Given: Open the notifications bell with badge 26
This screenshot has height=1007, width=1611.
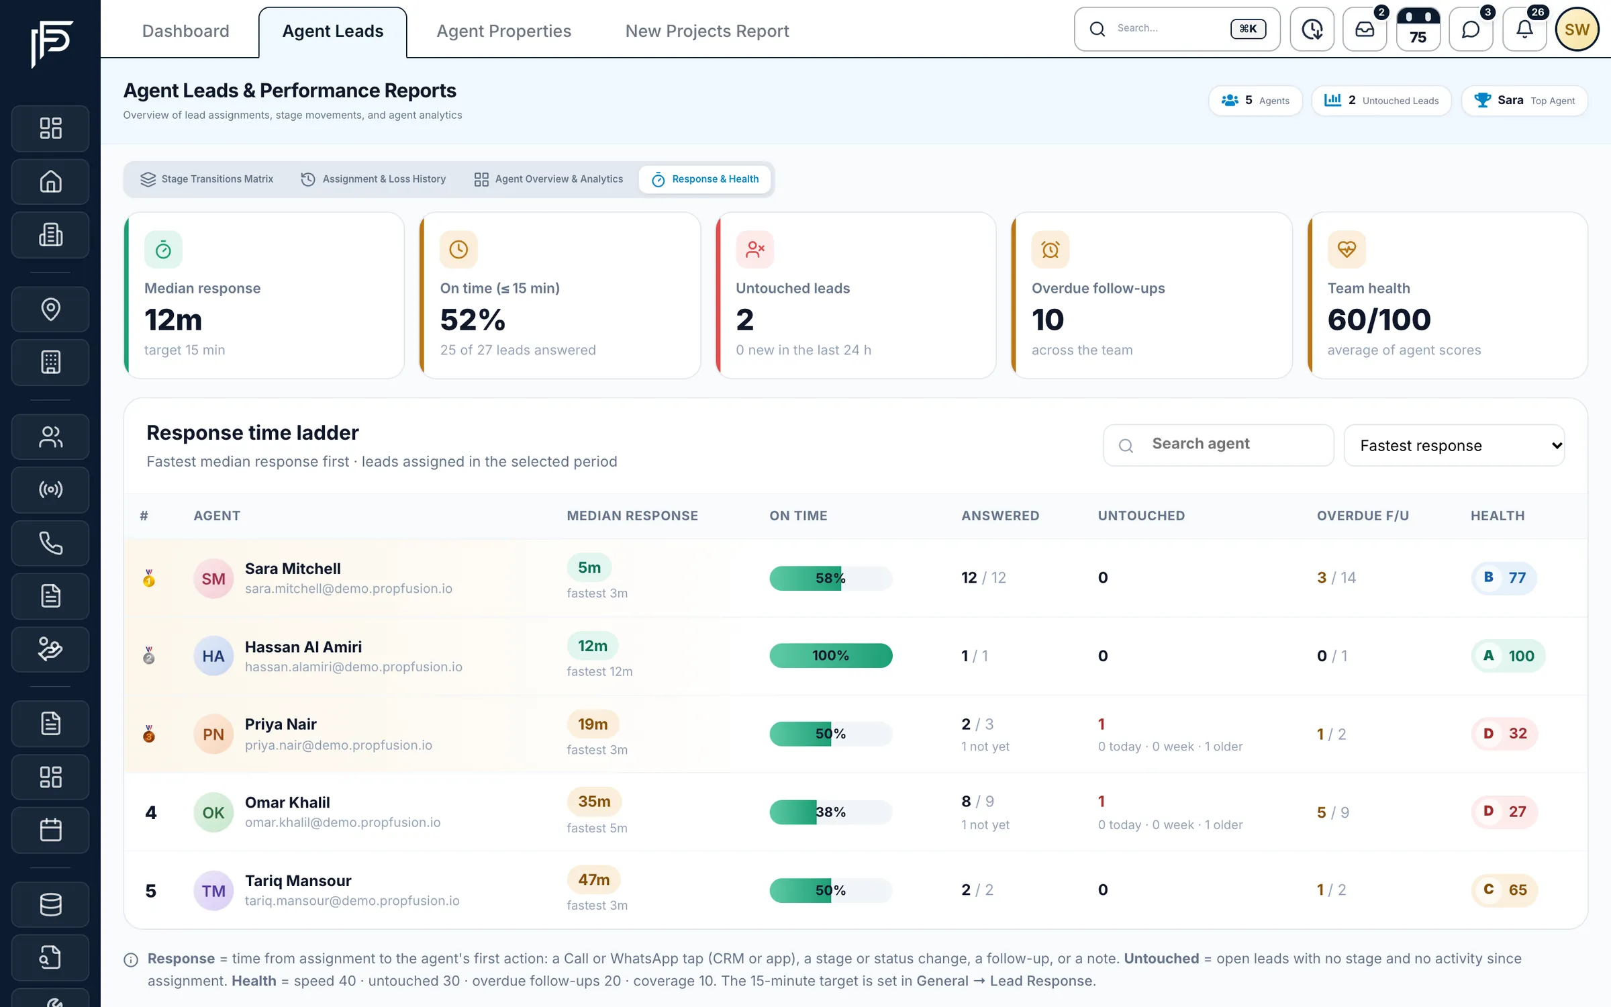Looking at the screenshot, I should 1524,29.
